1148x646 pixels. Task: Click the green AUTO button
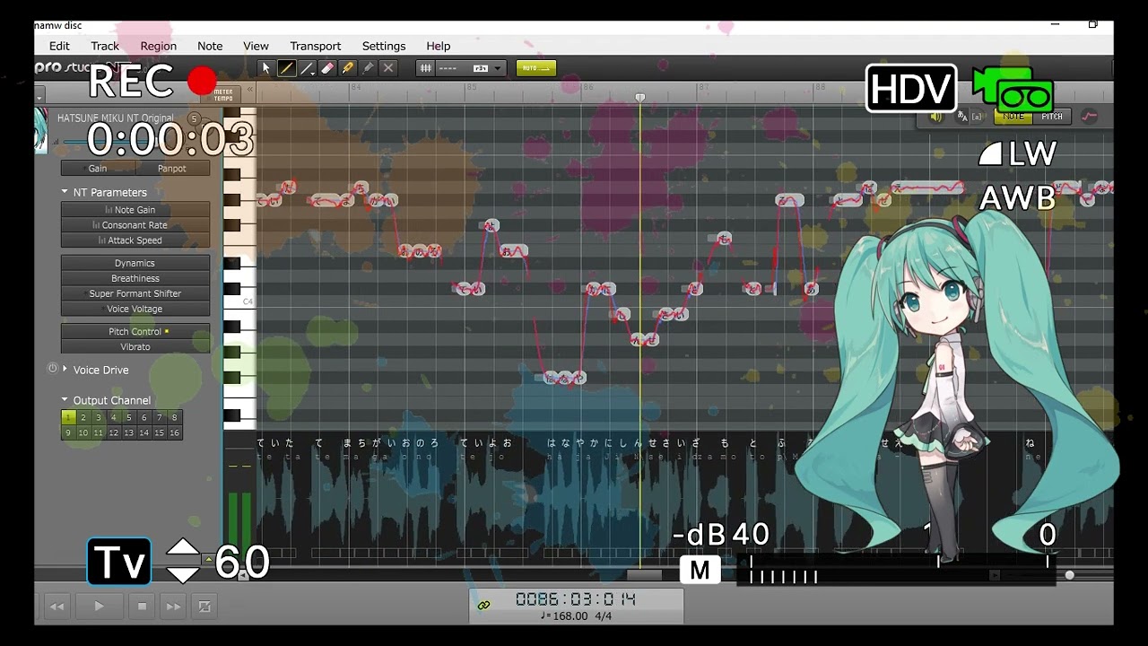point(536,68)
